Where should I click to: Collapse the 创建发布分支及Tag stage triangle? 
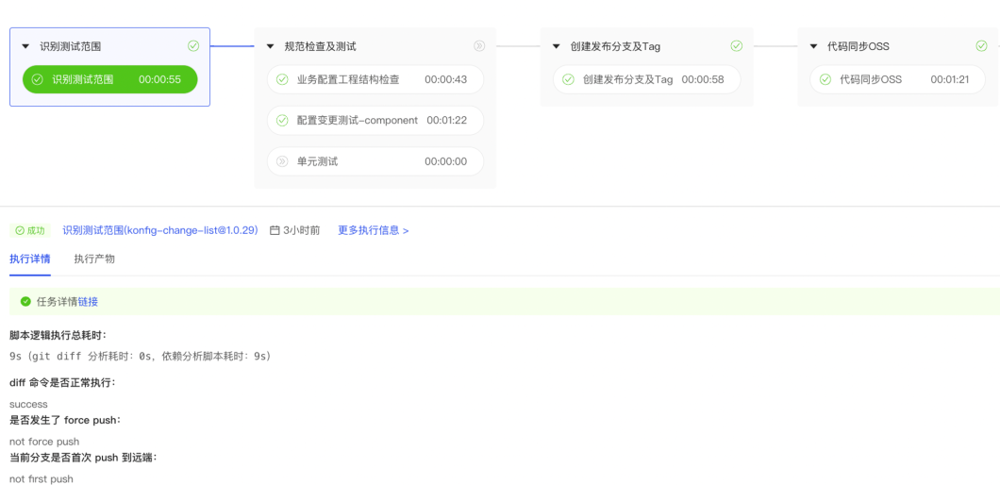point(556,46)
